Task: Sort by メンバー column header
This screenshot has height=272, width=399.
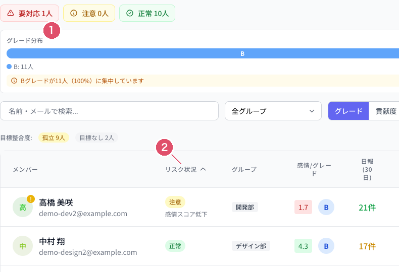Action: 25,169
